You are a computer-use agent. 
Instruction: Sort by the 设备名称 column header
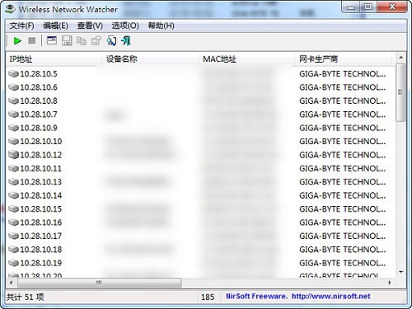(x=151, y=59)
